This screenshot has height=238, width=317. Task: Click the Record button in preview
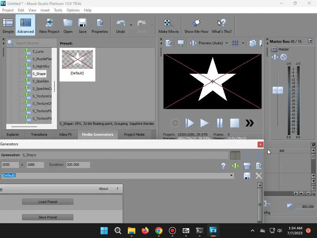(x=175, y=123)
